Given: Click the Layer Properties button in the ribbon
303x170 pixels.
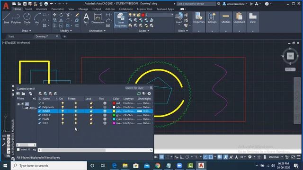Looking at the screenshot, I should (121, 20).
